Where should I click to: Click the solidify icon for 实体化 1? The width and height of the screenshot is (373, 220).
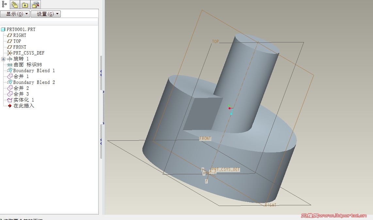click(x=9, y=100)
